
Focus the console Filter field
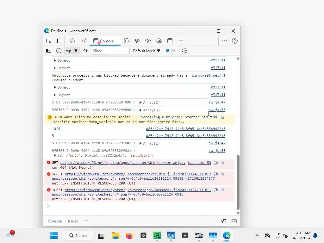coord(110,51)
